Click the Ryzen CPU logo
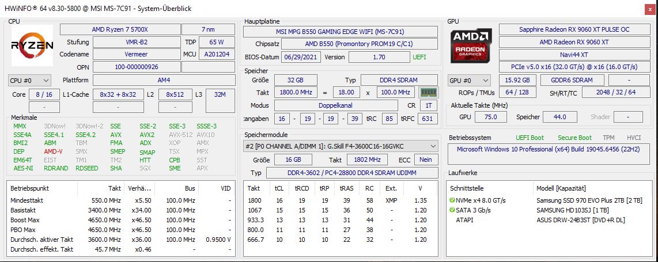This screenshot has height=262, width=658. [x=32, y=45]
